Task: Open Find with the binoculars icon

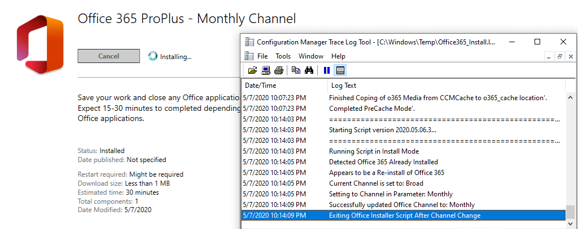Action: click(309, 70)
